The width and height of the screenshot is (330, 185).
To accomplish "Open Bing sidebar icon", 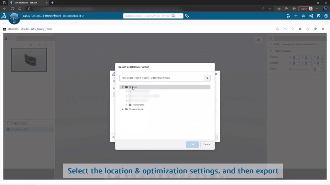I will pyautogui.click(x=326, y=9).
